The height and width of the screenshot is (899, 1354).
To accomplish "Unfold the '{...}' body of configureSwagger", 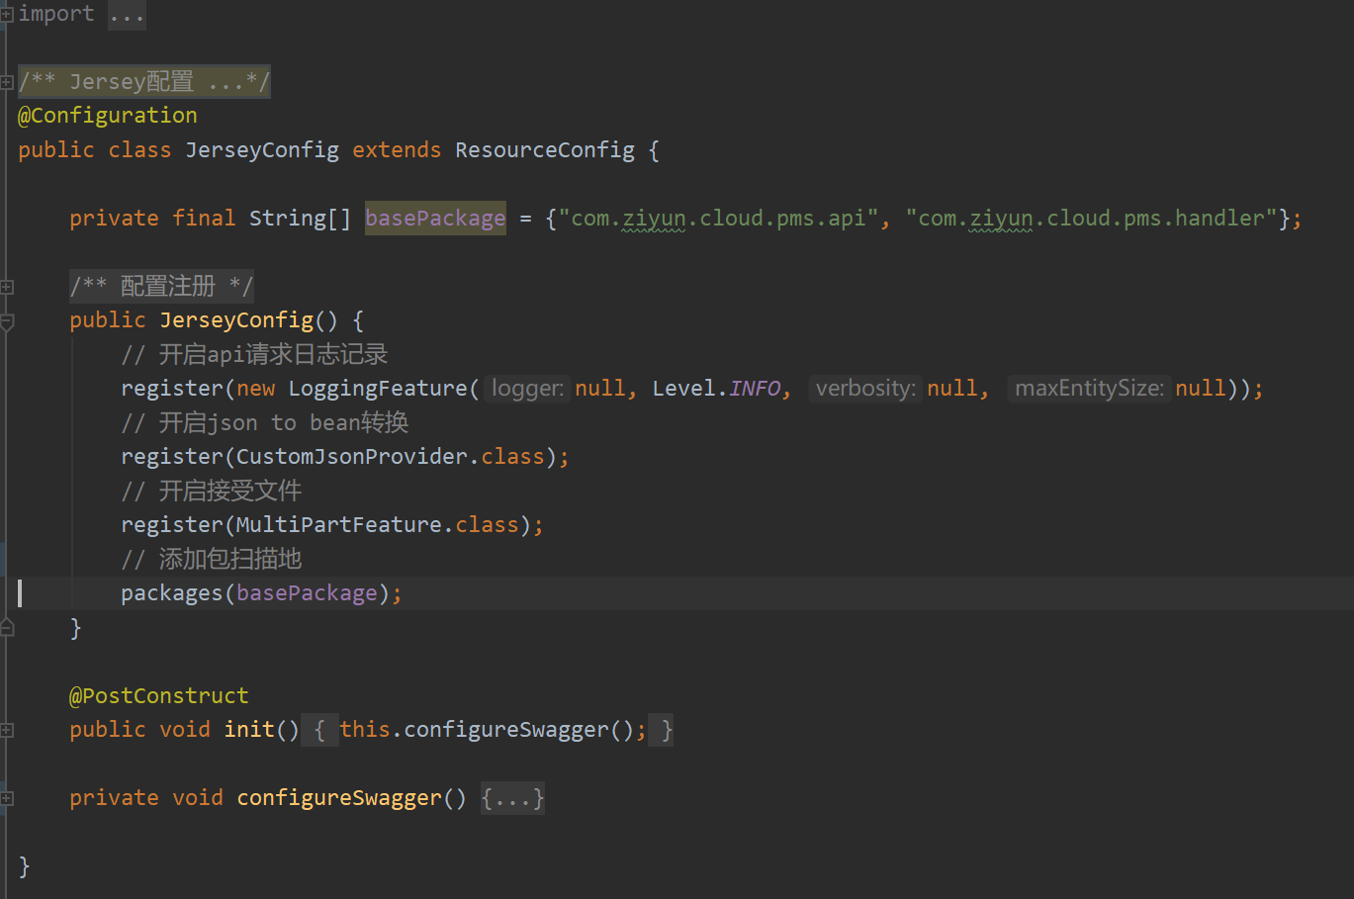I will pyautogui.click(x=512, y=798).
